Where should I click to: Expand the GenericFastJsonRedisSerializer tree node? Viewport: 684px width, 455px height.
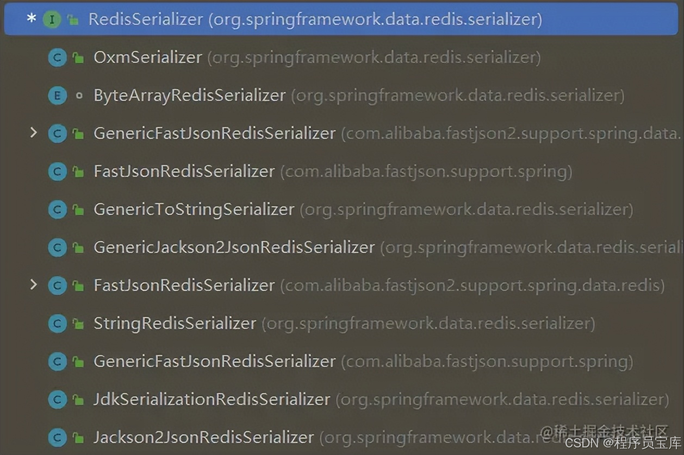[34, 133]
